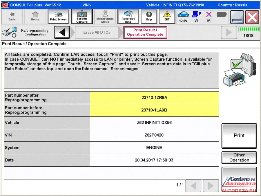Click the VI connection status icon

[x=196, y=17]
